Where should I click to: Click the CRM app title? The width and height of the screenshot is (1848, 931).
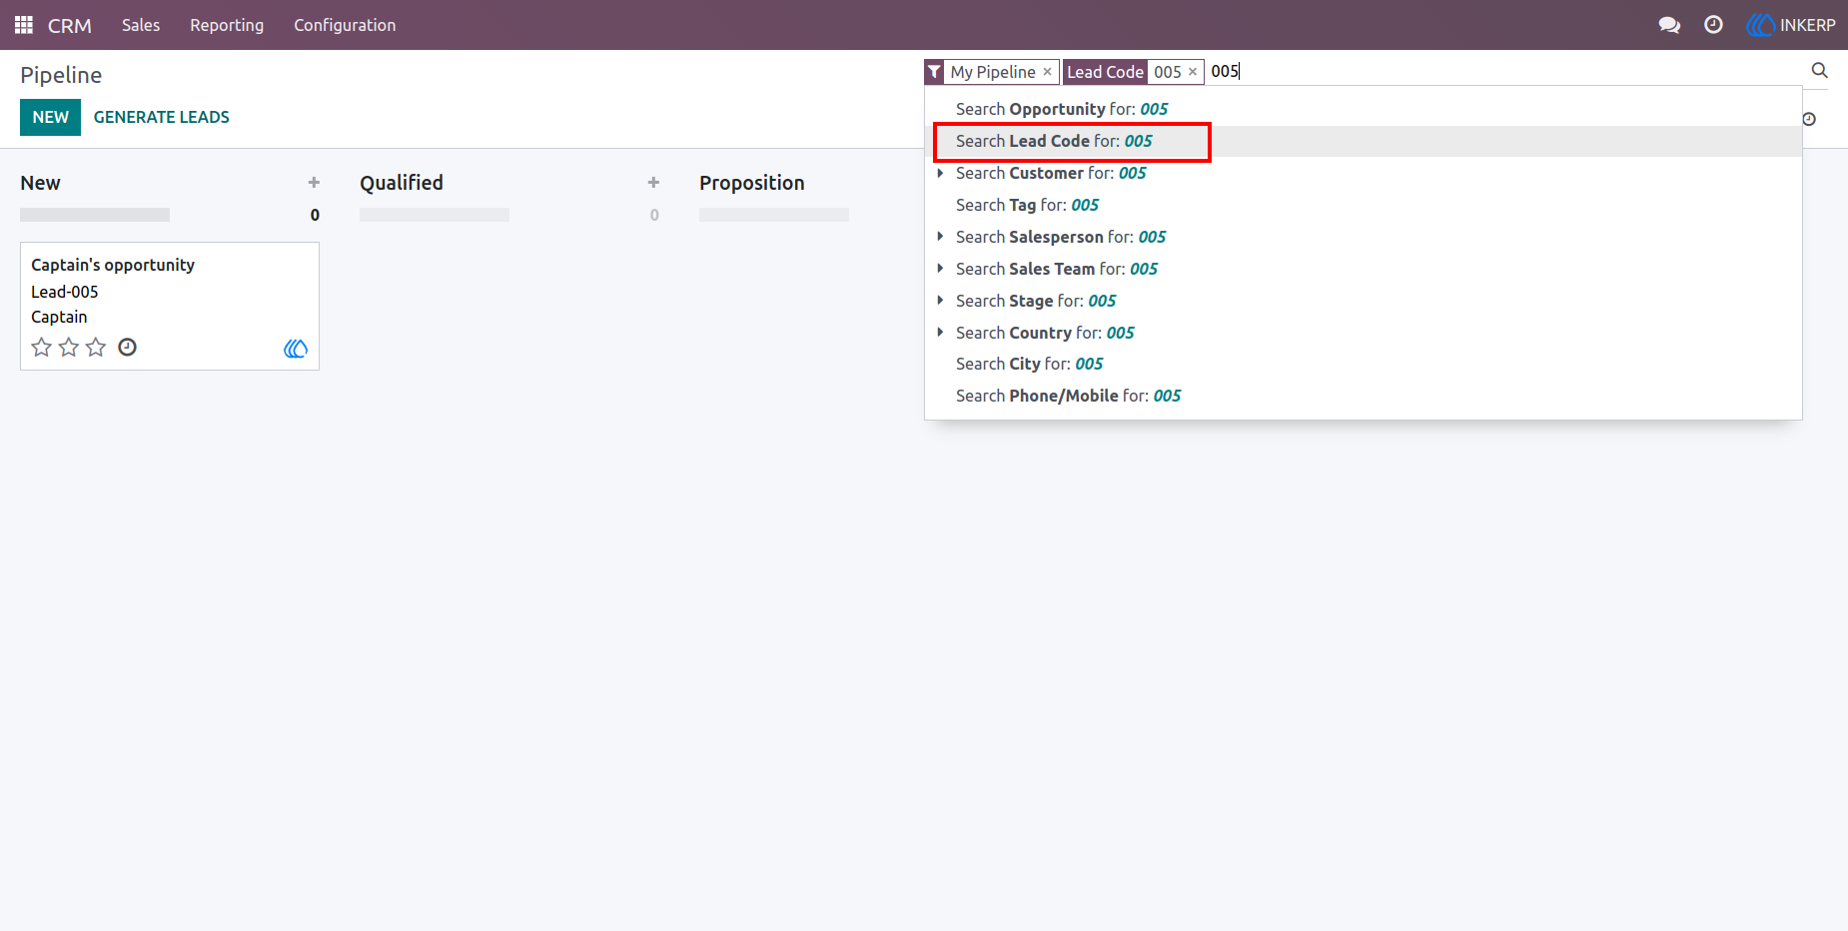70,25
